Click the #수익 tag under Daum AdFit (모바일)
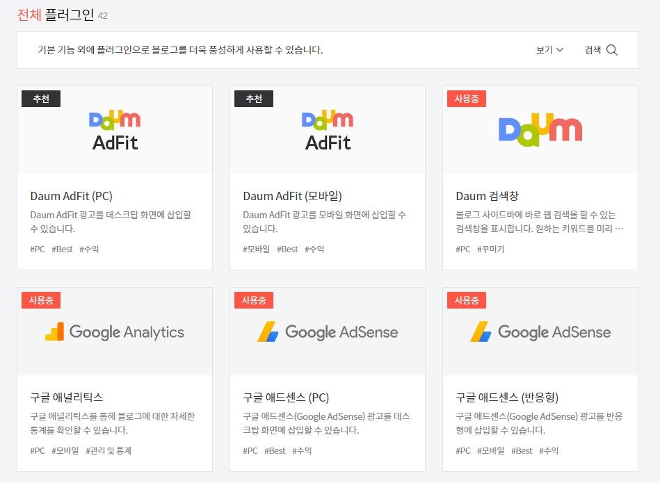Viewport: 660px width, 483px height. 314,249
